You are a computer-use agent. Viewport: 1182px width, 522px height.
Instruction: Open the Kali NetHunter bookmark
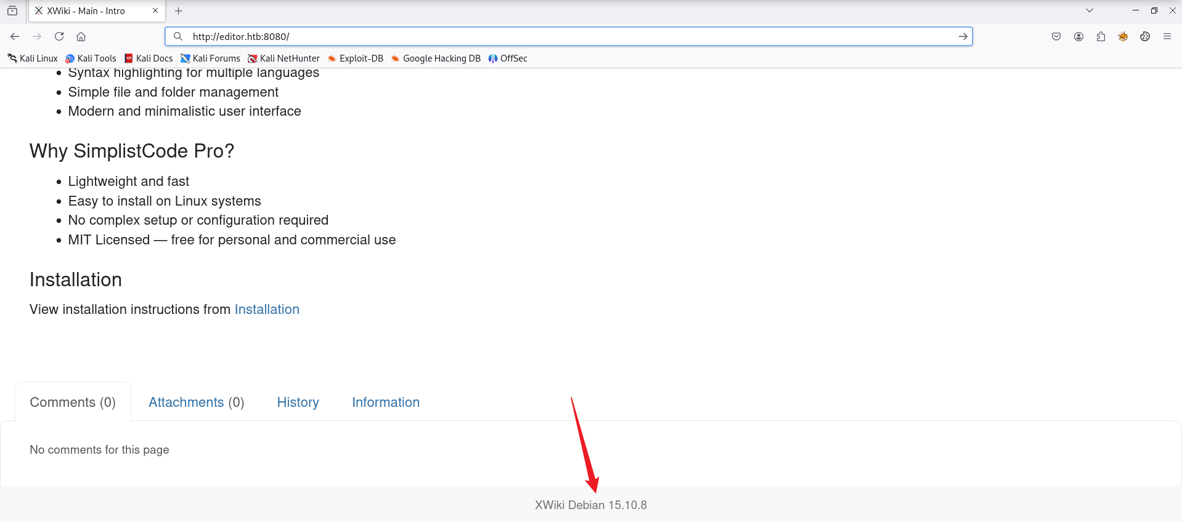point(283,58)
